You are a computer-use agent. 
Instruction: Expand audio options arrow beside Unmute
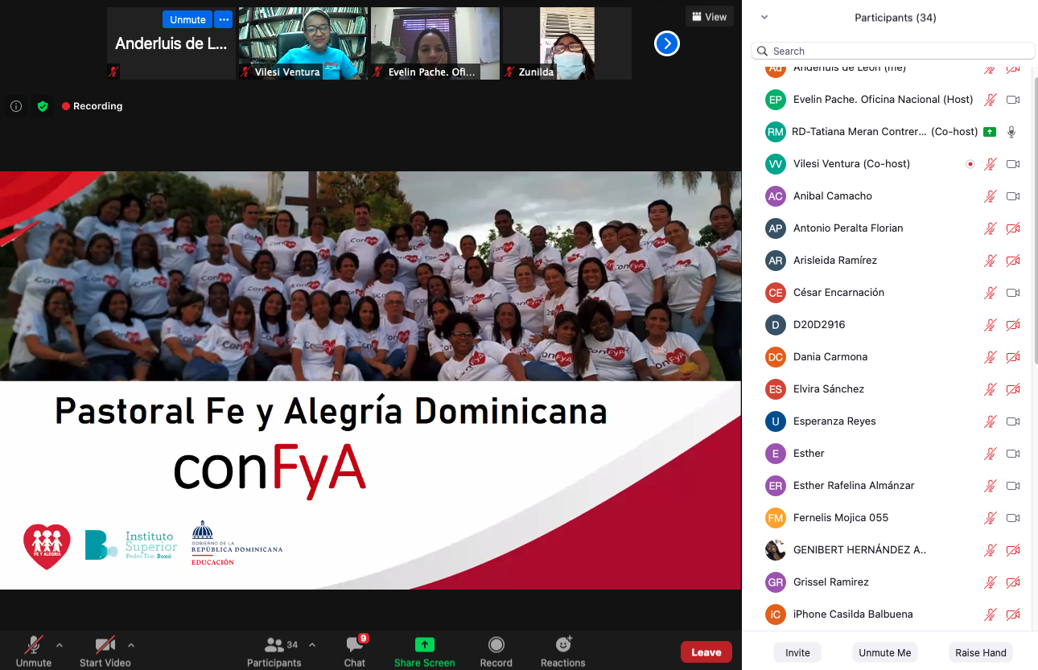(x=60, y=644)
